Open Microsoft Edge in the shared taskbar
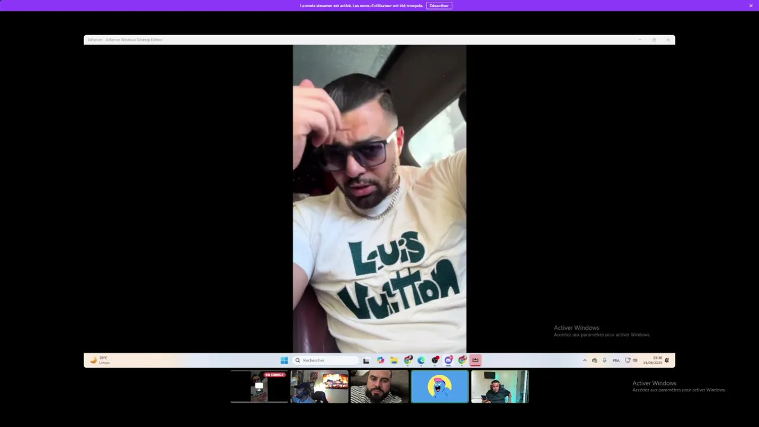The height and width of the screenshot is (427, 759). [421, 360]
